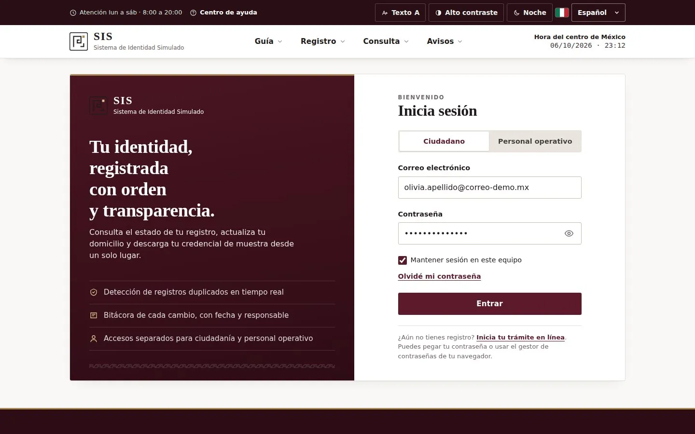Click the person icon for Accesos separados
This screenshot has width=695, height=434.
(x=94, y=339)
